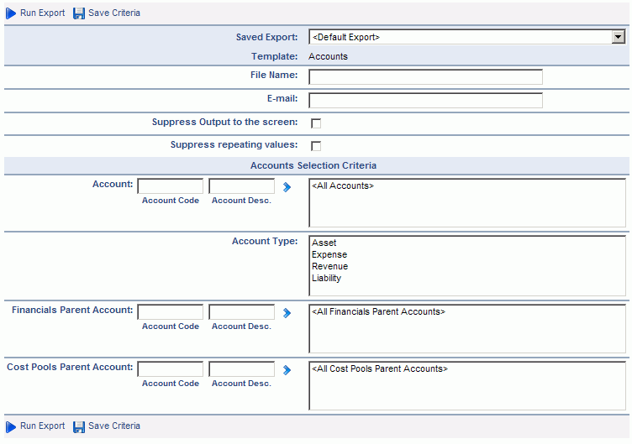Focus the E-mail input field
This screenshot has width=632, height=444.
[x=425, y=100]
